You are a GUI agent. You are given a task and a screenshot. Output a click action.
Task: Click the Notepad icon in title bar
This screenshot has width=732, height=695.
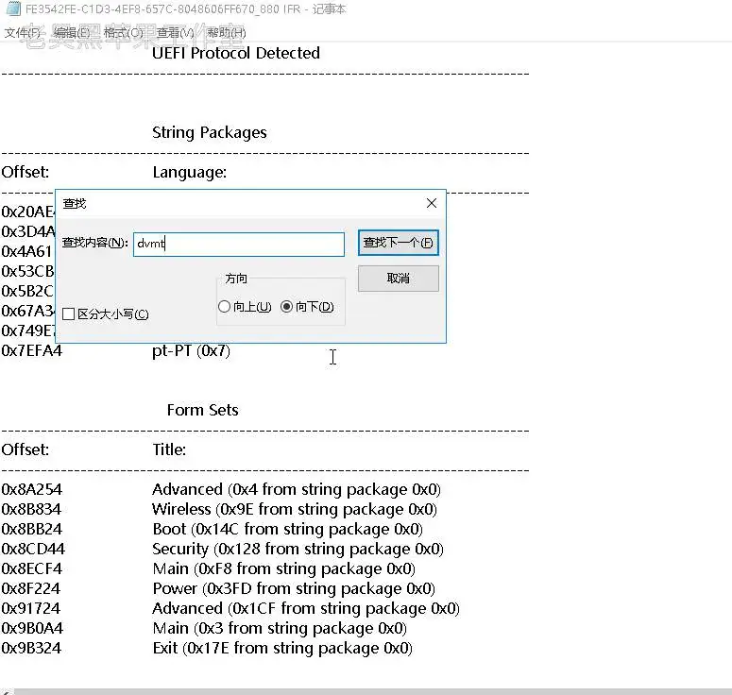(x=13, y=8)
